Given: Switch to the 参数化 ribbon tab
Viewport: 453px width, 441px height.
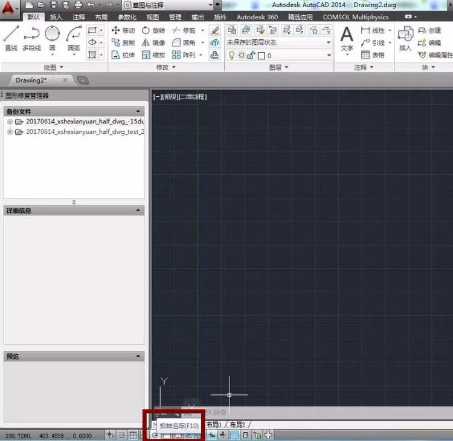Looking at the screenshot, I should pos(127,17).
